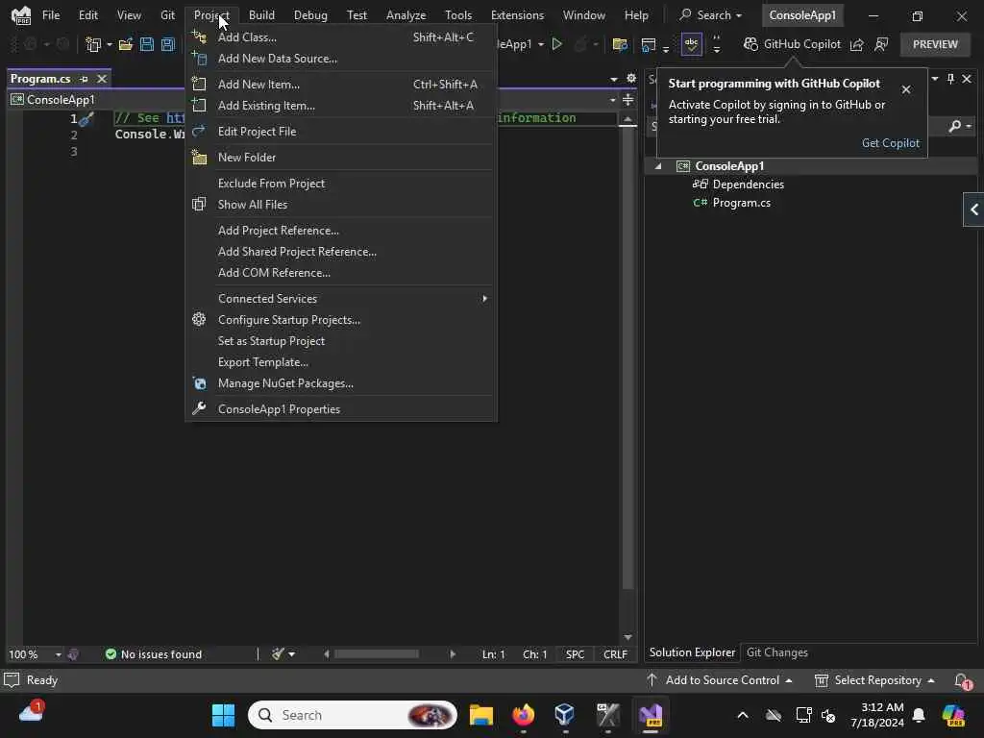Click the Visual Studio taskbar icon
Screen dimensions: 984x738
click(x=651, y=715)
